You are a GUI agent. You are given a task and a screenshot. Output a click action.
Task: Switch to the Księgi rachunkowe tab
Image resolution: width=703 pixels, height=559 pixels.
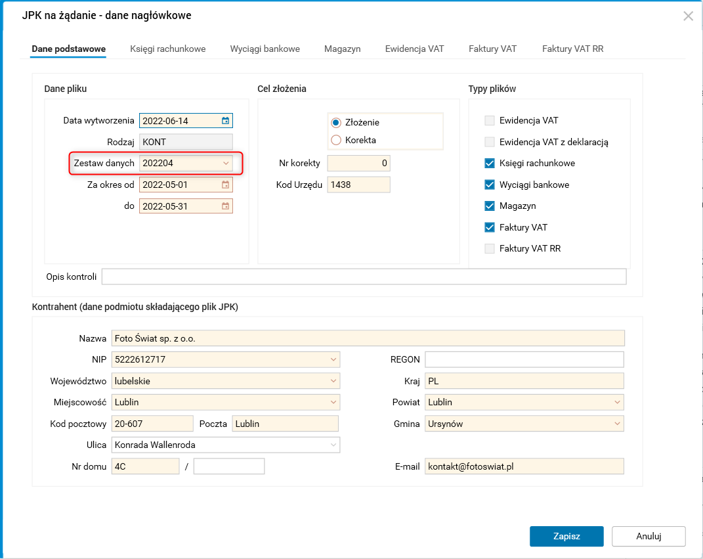168,49
